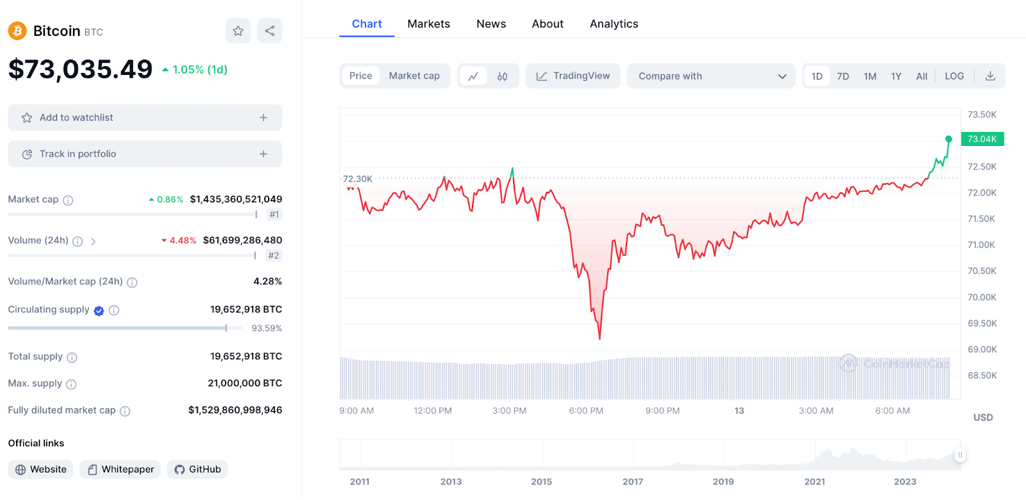Click the timeline range slider handle
1026x500 pixels.
960,455
